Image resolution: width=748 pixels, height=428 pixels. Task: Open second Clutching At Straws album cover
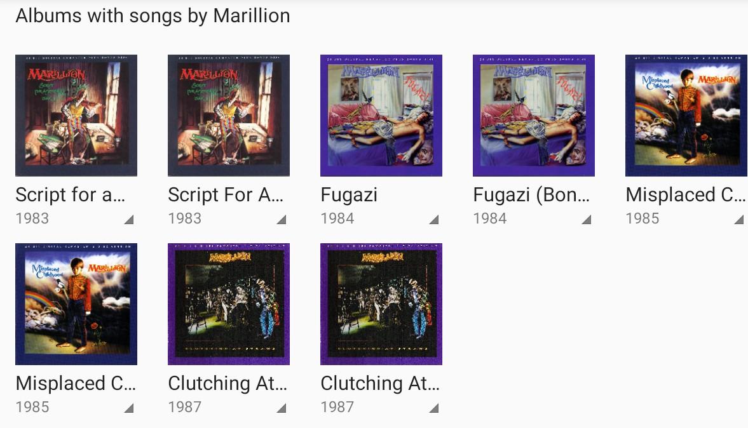click(381, 304)
